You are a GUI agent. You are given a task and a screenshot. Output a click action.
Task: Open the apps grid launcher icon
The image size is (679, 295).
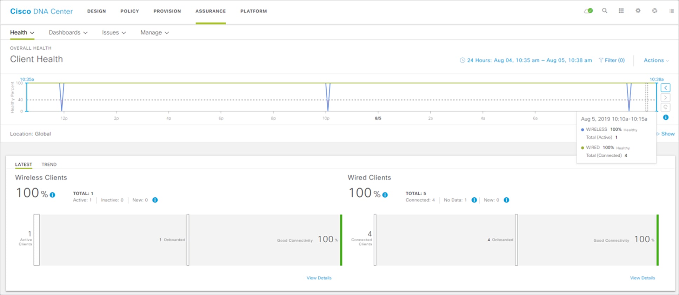621,11
